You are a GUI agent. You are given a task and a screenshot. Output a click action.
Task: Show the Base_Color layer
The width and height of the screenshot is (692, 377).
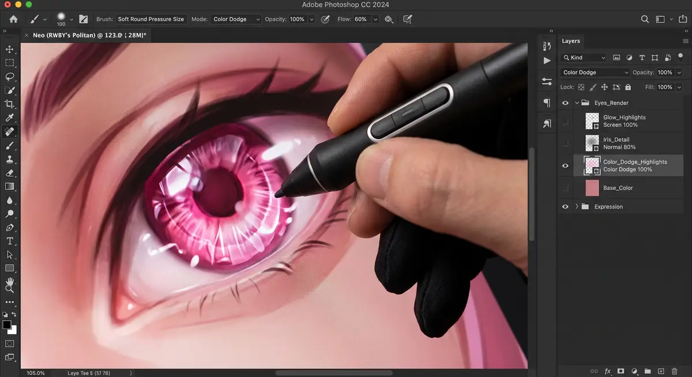point(565,188)
